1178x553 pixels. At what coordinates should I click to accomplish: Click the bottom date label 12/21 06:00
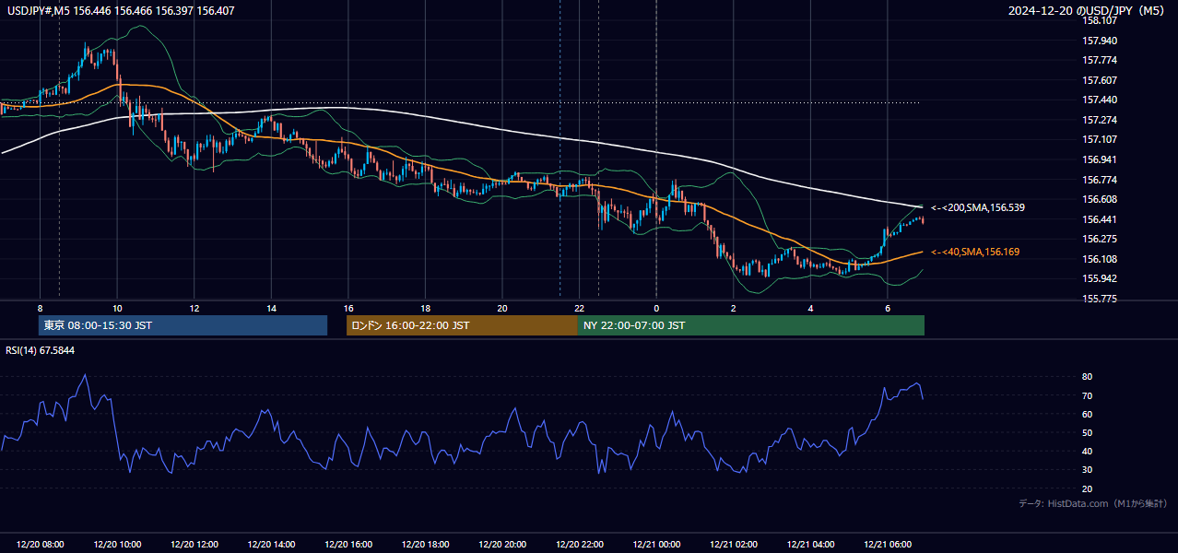[x=887, y=545]
